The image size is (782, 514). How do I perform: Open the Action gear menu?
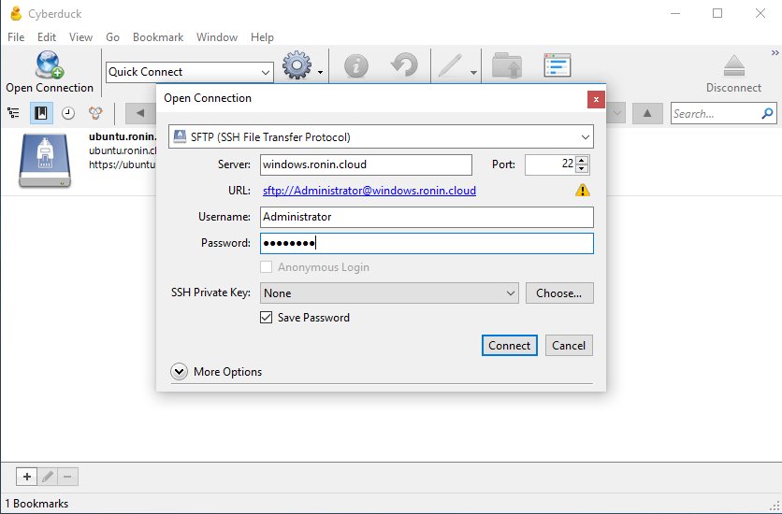pos(297,65)
